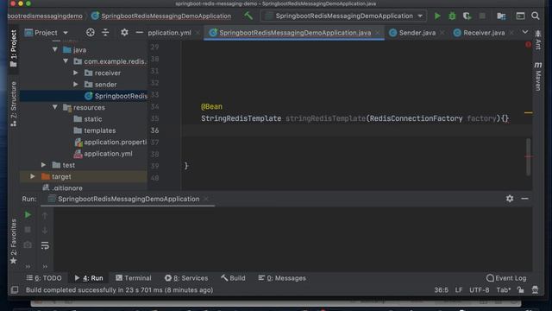
Task: Expand the test folder
Action: pyautogui.click(x=44, y=165)
